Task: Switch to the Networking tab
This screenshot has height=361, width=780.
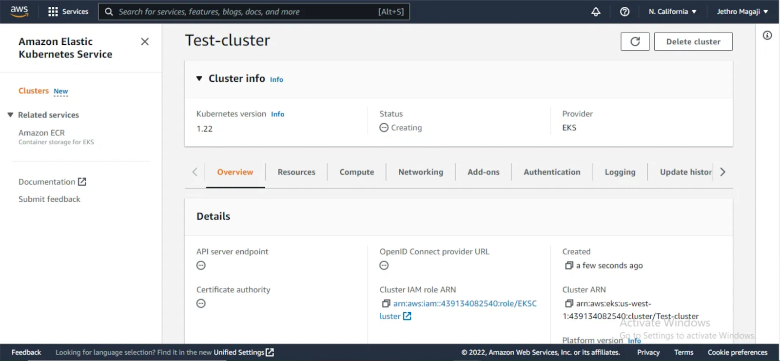Action: (x=421, y=172)
